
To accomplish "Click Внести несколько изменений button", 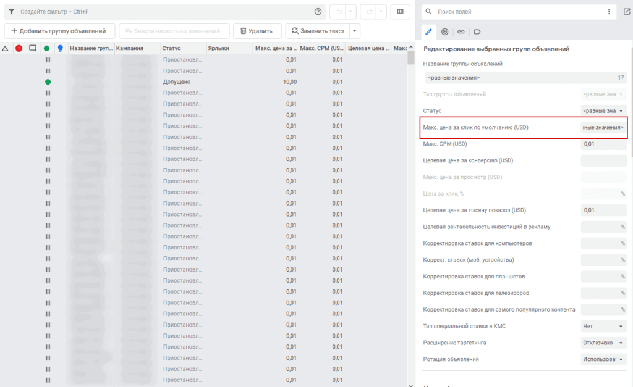I will point(174,31).
